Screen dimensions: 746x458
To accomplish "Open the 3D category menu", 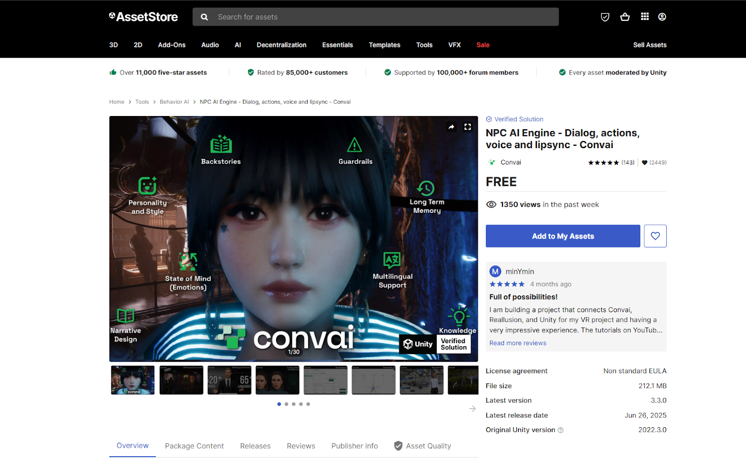I will pos(113,45).
